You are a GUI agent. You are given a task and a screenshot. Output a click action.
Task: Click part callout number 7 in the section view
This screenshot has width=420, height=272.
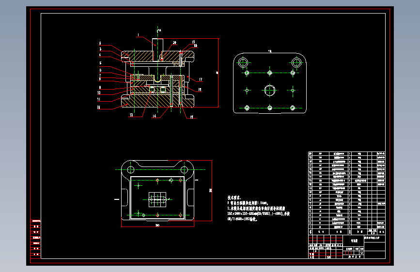click(x=100, y=76)
